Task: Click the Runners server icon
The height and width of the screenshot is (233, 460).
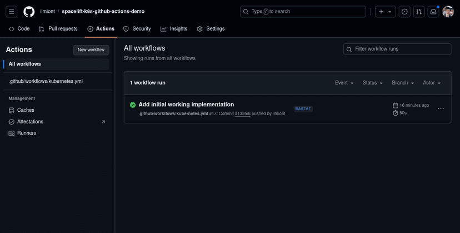Action: click(x=12, y=133)
